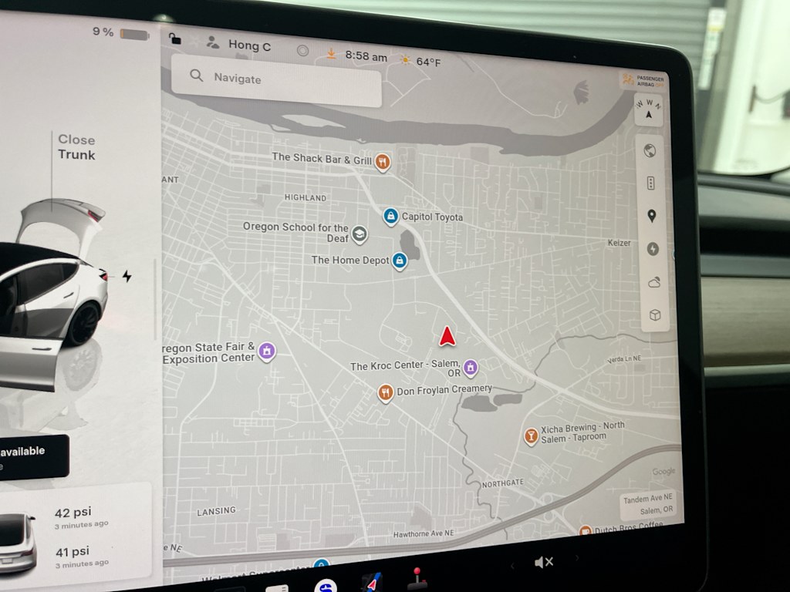Select the Dutch Bros Coffee pin
This screenshot has height=592, width=790.
(x=585, y=530)
